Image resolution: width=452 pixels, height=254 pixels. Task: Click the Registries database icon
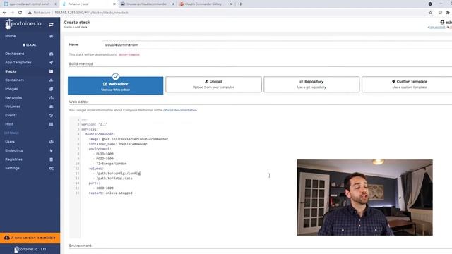(x=51, y=159)
